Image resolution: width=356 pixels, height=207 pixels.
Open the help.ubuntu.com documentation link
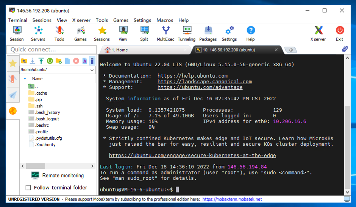click(192, 76)
